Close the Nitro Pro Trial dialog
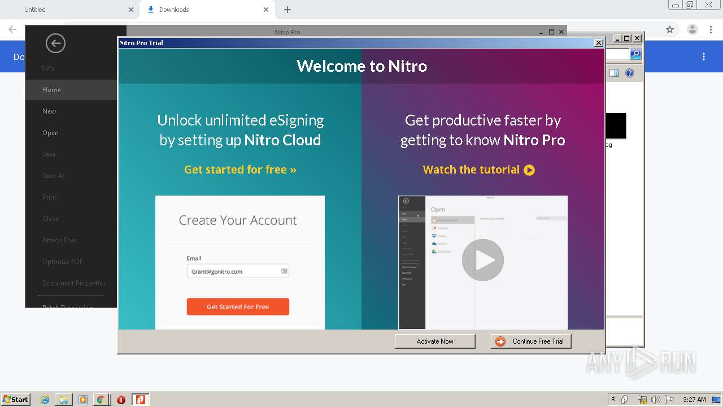The image size is (723, 407). pyautogui.click(x=599, y=43)
